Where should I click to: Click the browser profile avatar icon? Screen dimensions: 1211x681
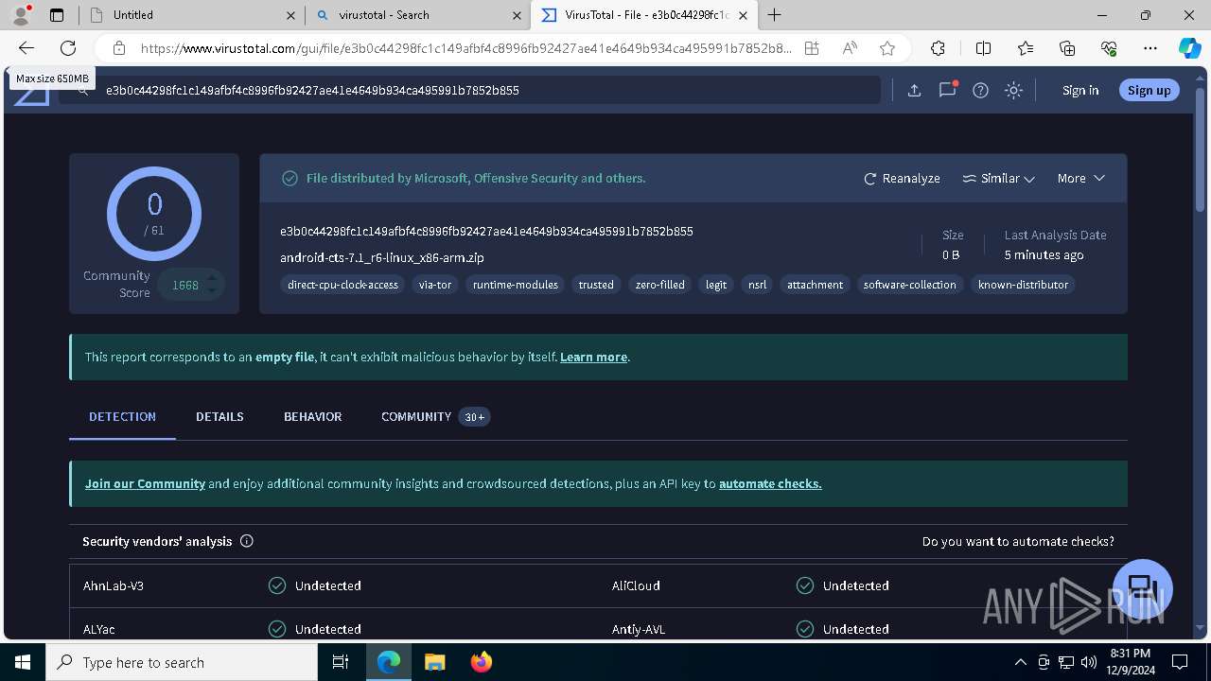[21, 15]
